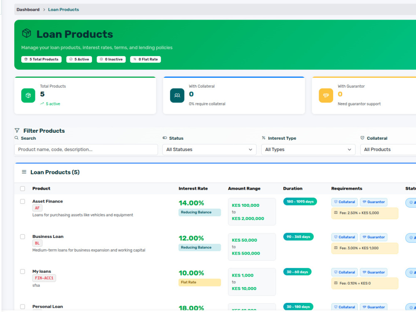Click the percent icon beside Interest Type
416x312 pixels.
click(263, 138)
